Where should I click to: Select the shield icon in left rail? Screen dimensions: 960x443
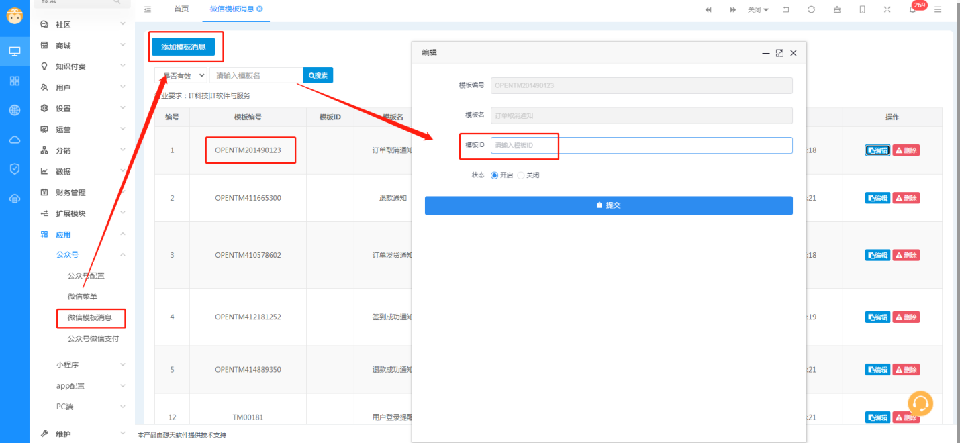tap(15, 169)
